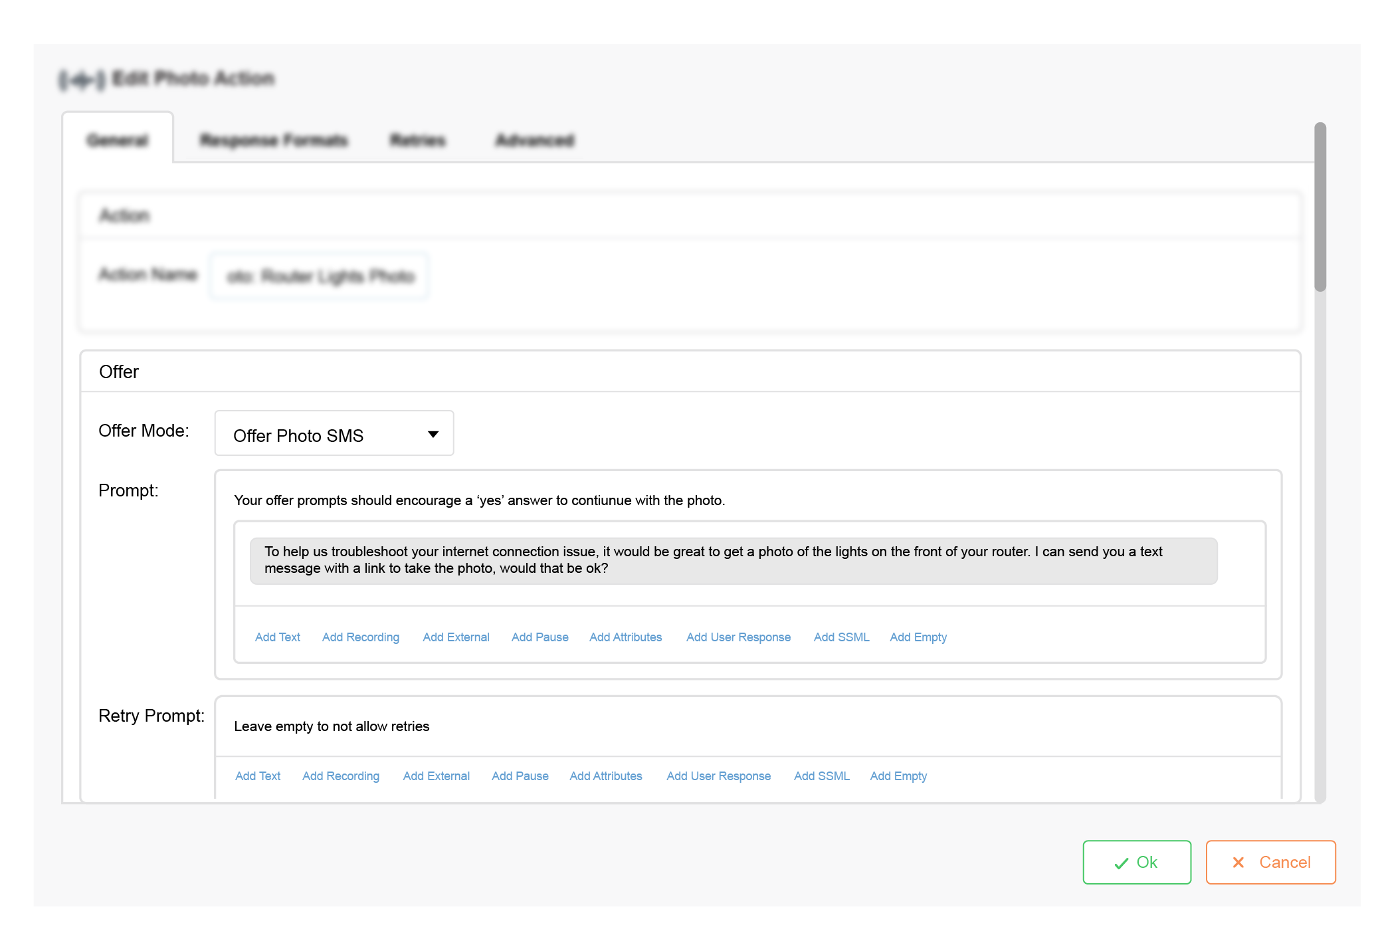The height and width of the screenshot is (937, 1376).
Task: Click Add User Response in Prompt section
Action: click(738, 637)
